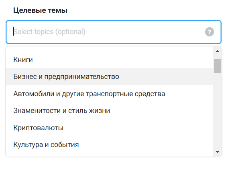
Task: Focus the Select topics input field
Action: tap(114, 32)
